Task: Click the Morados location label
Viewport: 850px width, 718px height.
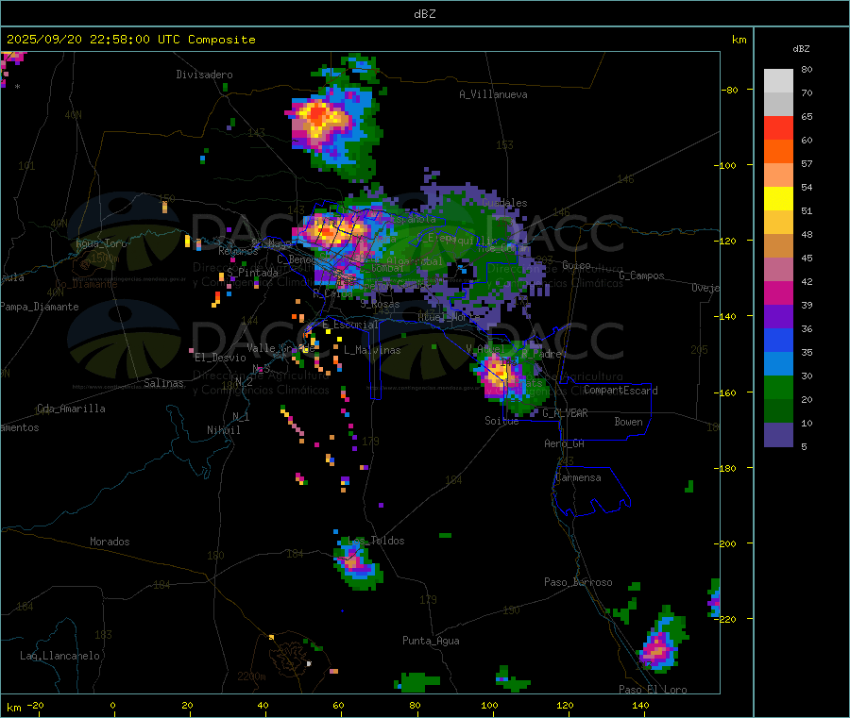Action: (110, 542)
